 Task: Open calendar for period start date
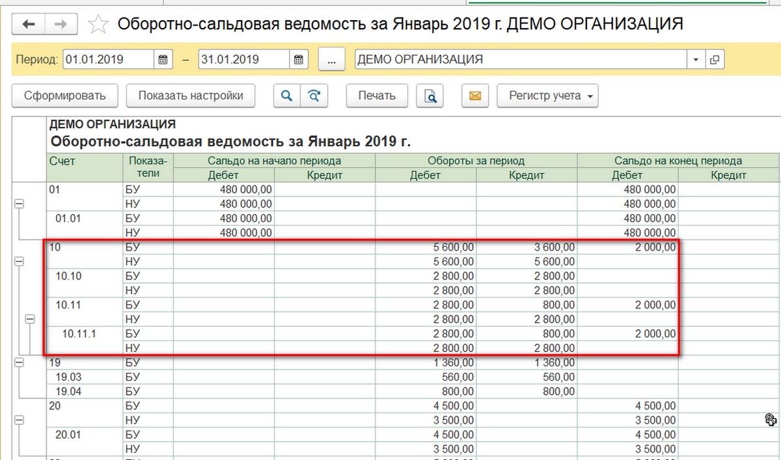163,60
